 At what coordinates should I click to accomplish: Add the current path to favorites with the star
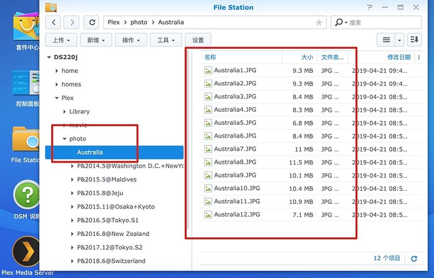(x=318, y=23)
